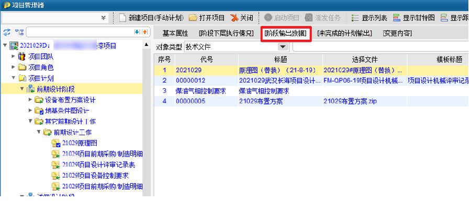
Task: Open the [变更内容] tab
Action: click(397, 33)
